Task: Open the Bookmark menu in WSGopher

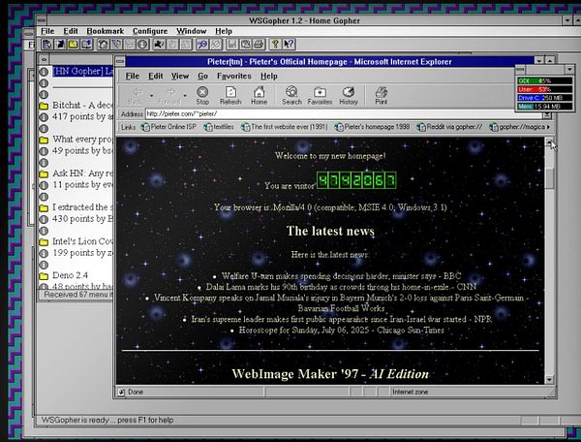Action: pos(106,31)
